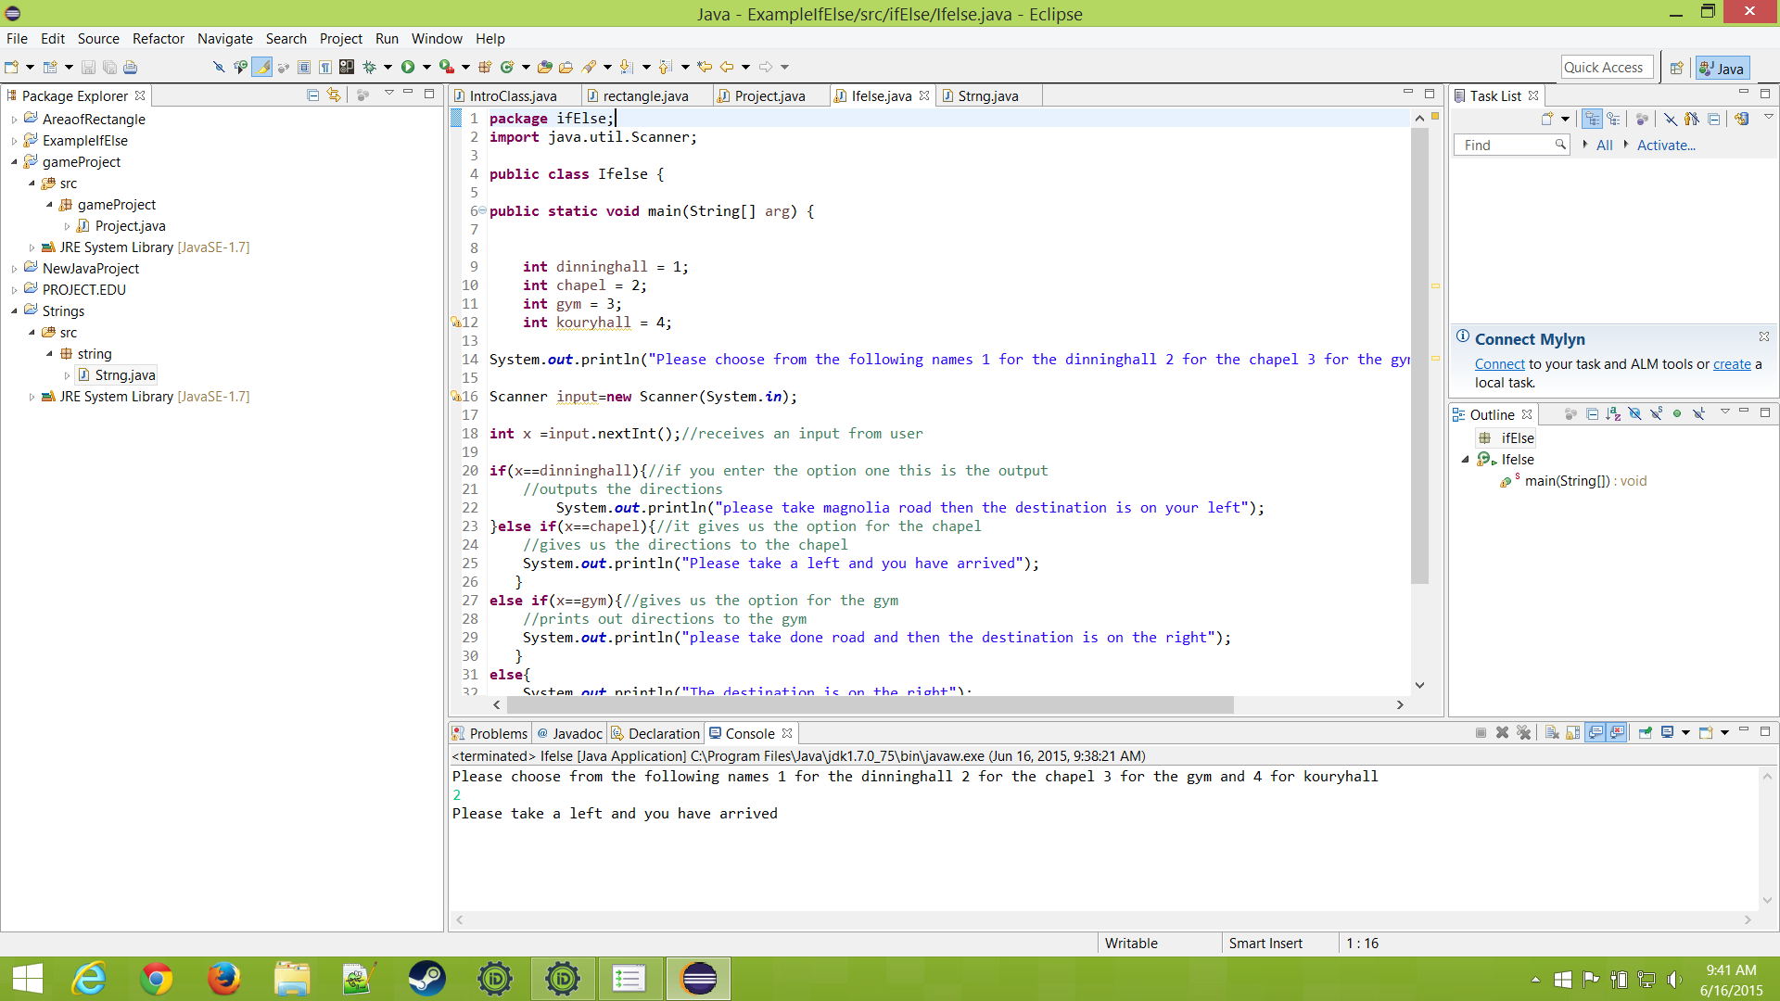Toggle Show Console When Standard Out Changes
1780x1001 pixels.
1596,733
